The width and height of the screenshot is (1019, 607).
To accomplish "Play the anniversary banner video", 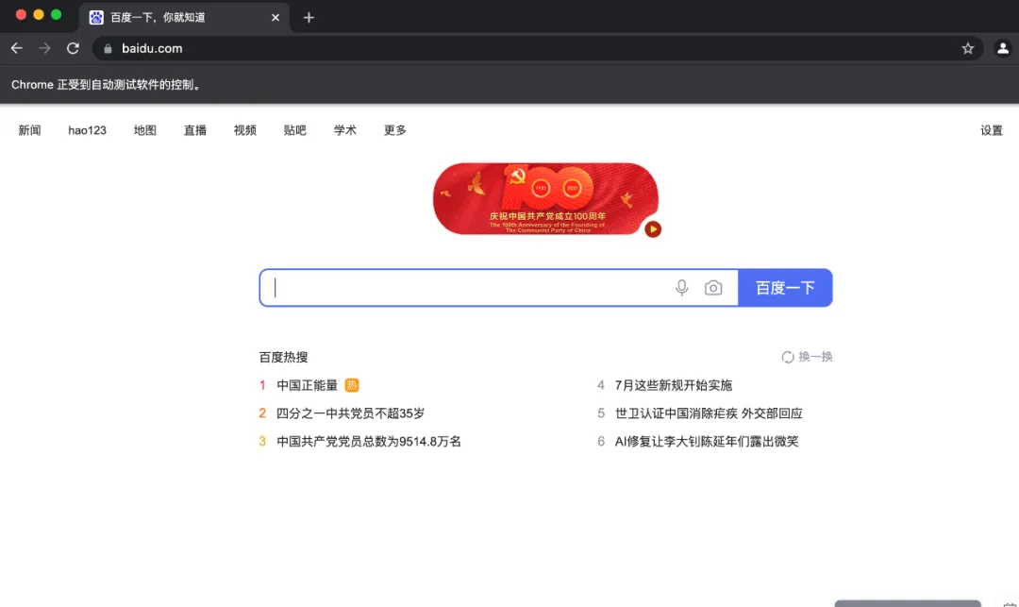I will point(652,228).
